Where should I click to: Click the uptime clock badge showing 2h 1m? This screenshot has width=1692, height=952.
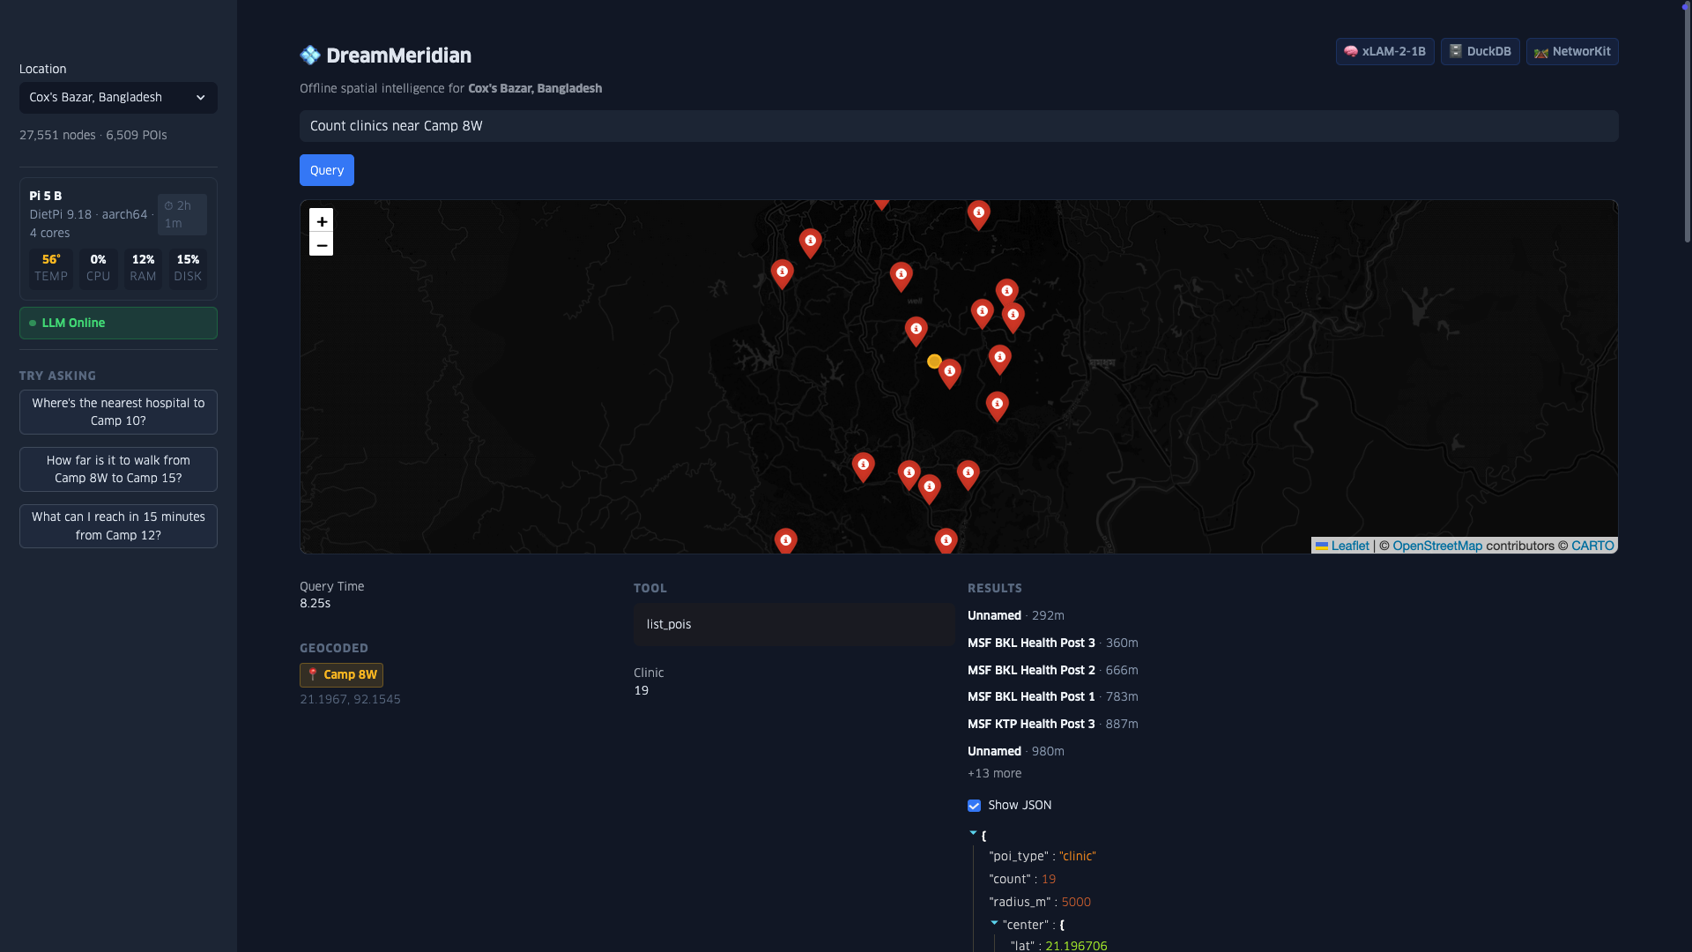(182, 214)
